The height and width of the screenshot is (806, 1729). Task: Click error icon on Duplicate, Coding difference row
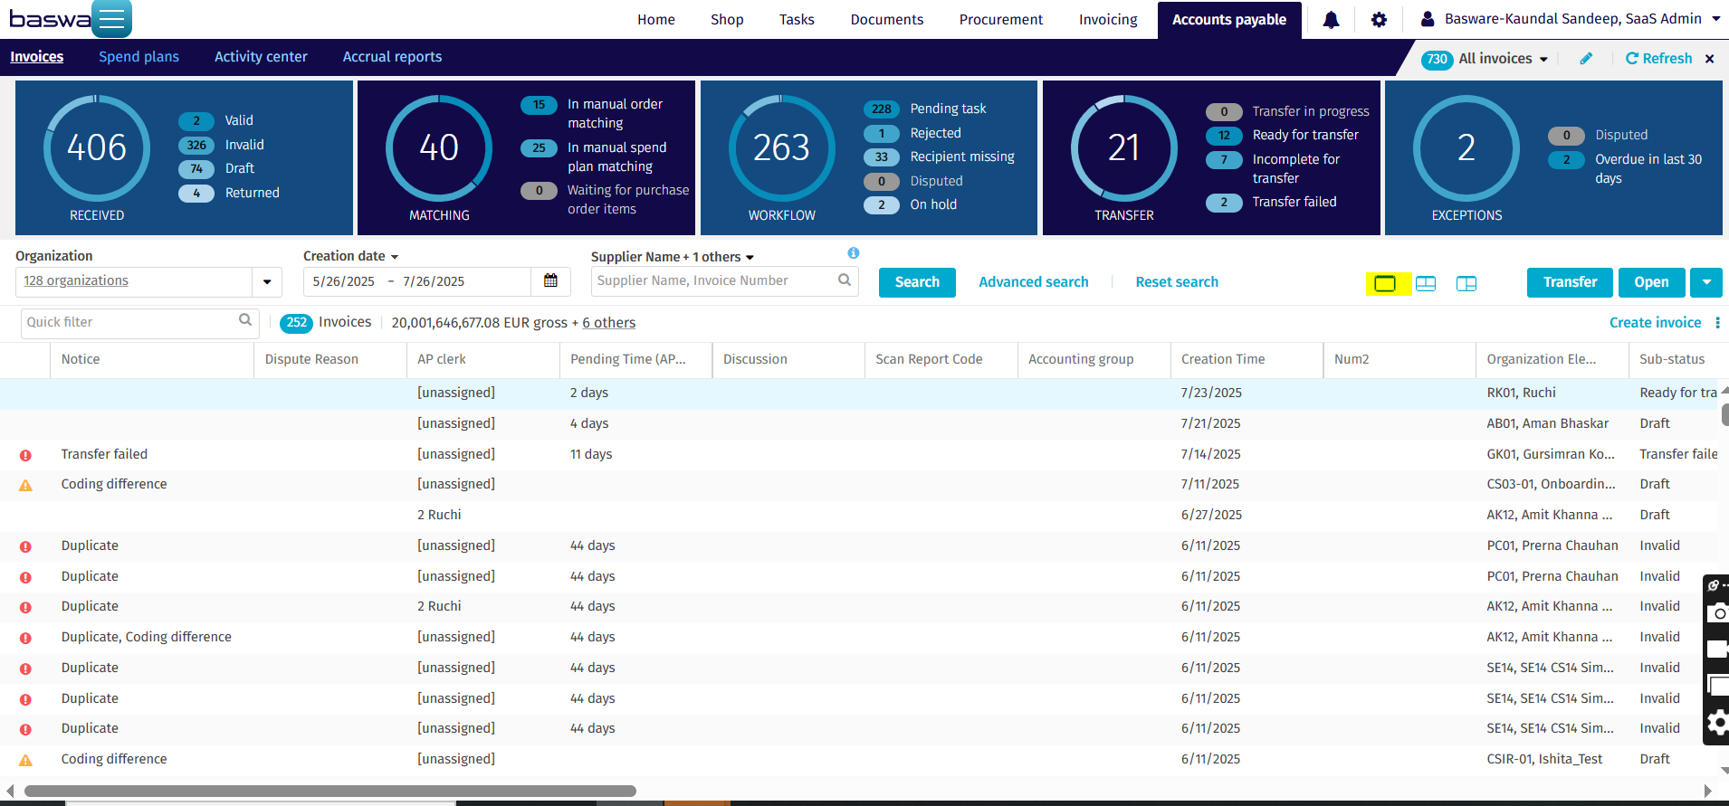point(25,639)
